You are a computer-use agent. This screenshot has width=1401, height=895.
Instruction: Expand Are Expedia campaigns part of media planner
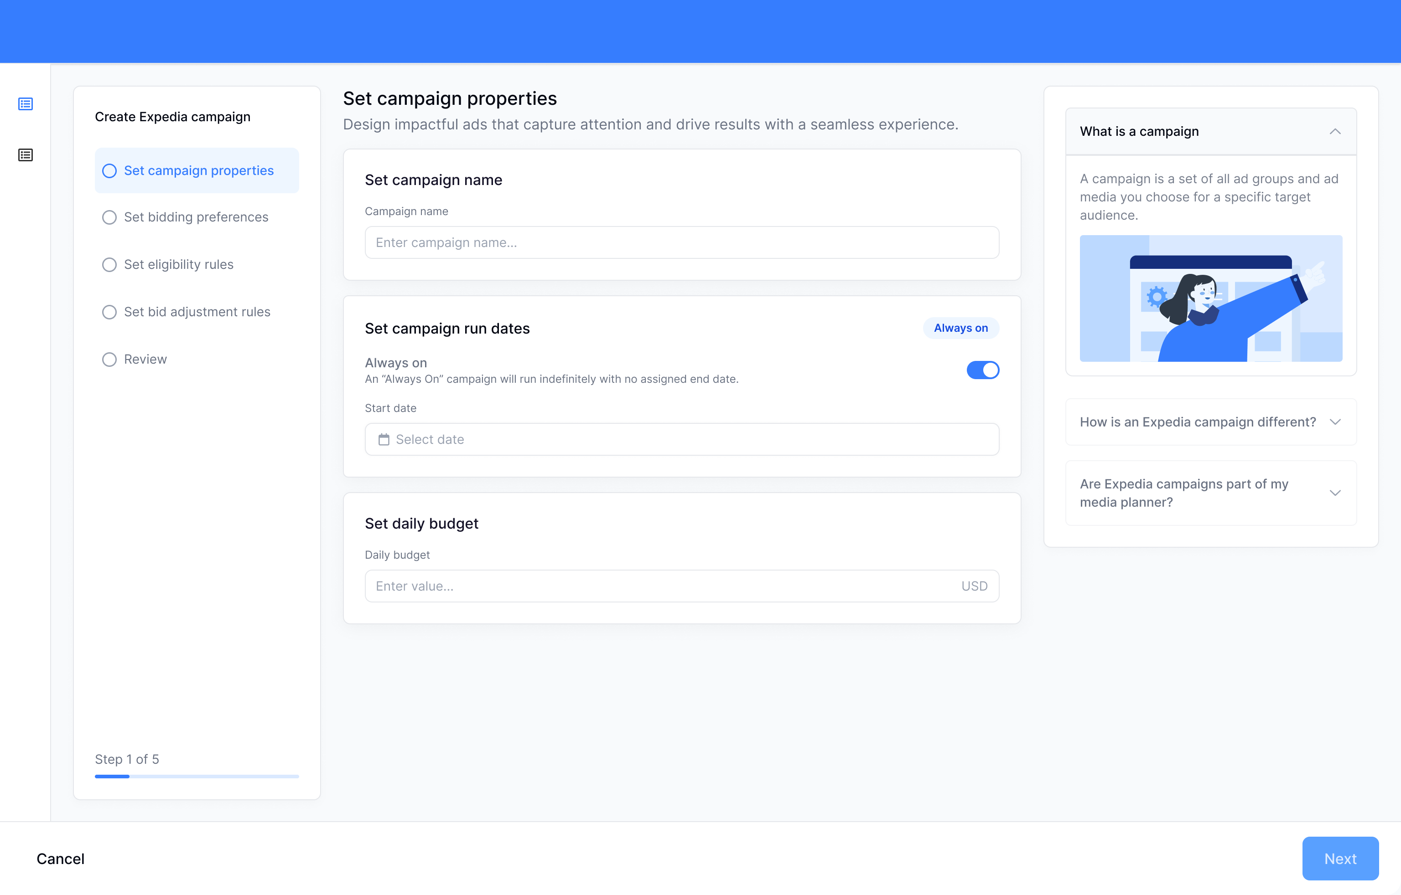coord(1335,493)
